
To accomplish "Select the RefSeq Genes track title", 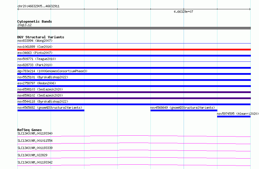I will pos(29,130).
